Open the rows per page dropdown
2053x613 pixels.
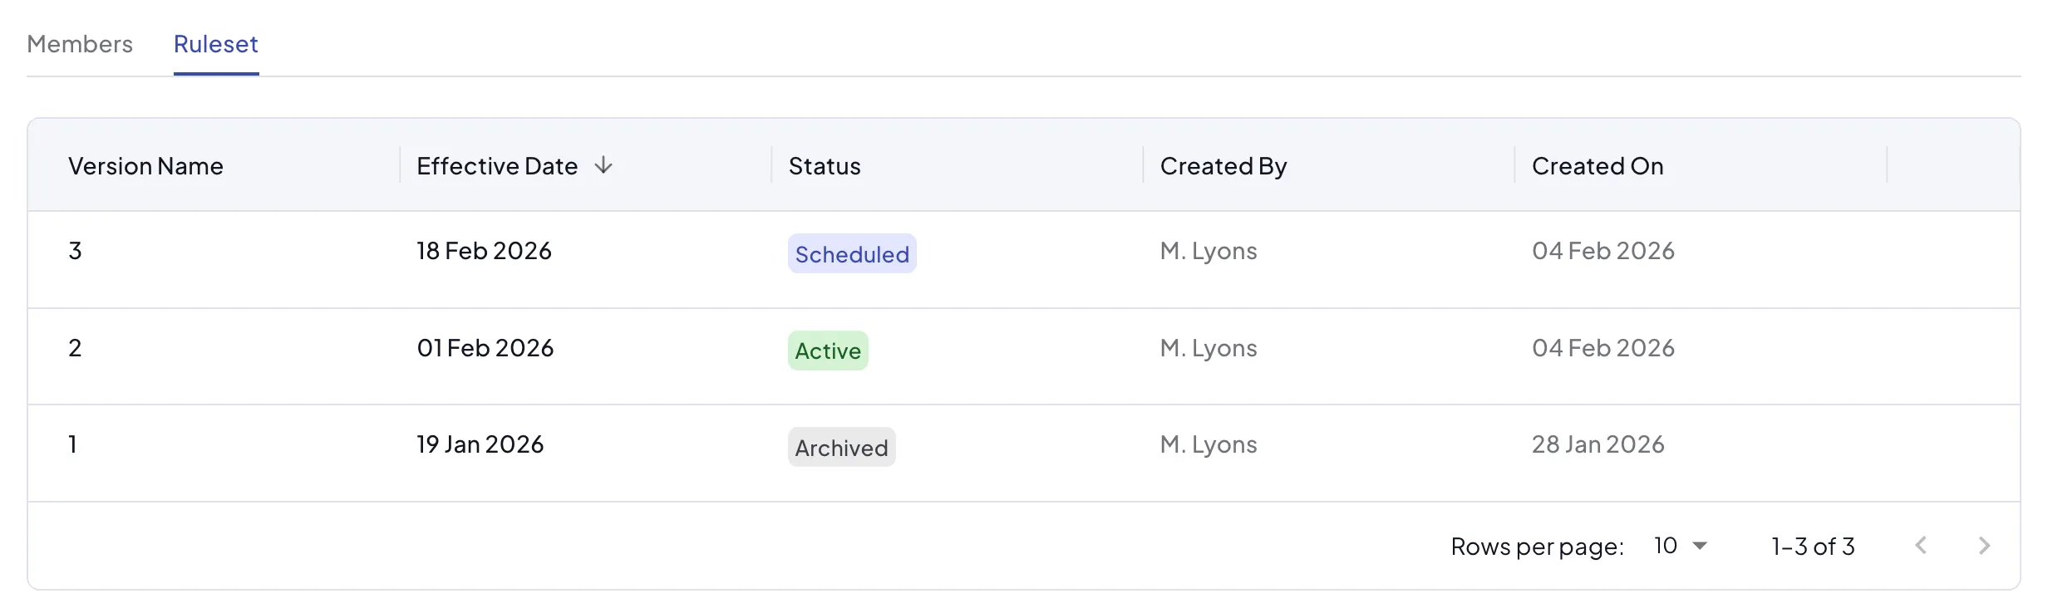(1680, 546)
